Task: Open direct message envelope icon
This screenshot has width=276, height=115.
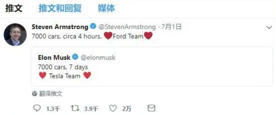Action: pos(151,108)
